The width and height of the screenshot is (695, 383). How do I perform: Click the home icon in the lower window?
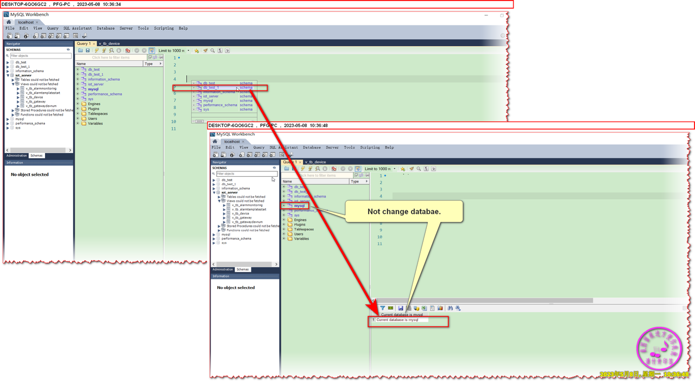215,141
